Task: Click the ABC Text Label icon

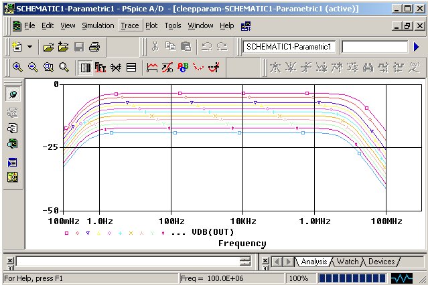Action: click(x=183, y=68)
